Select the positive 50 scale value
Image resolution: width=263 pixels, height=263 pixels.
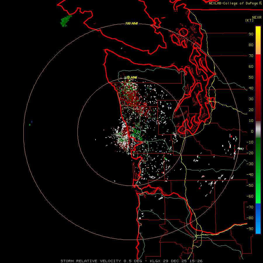[251, 77]
